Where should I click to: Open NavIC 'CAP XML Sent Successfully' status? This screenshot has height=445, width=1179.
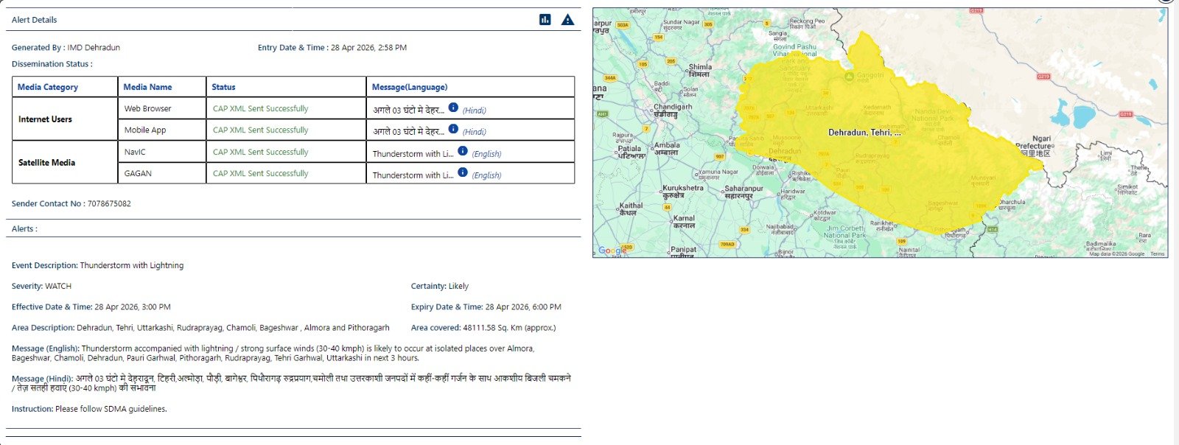pyautogui.click(x=260, y=152)
